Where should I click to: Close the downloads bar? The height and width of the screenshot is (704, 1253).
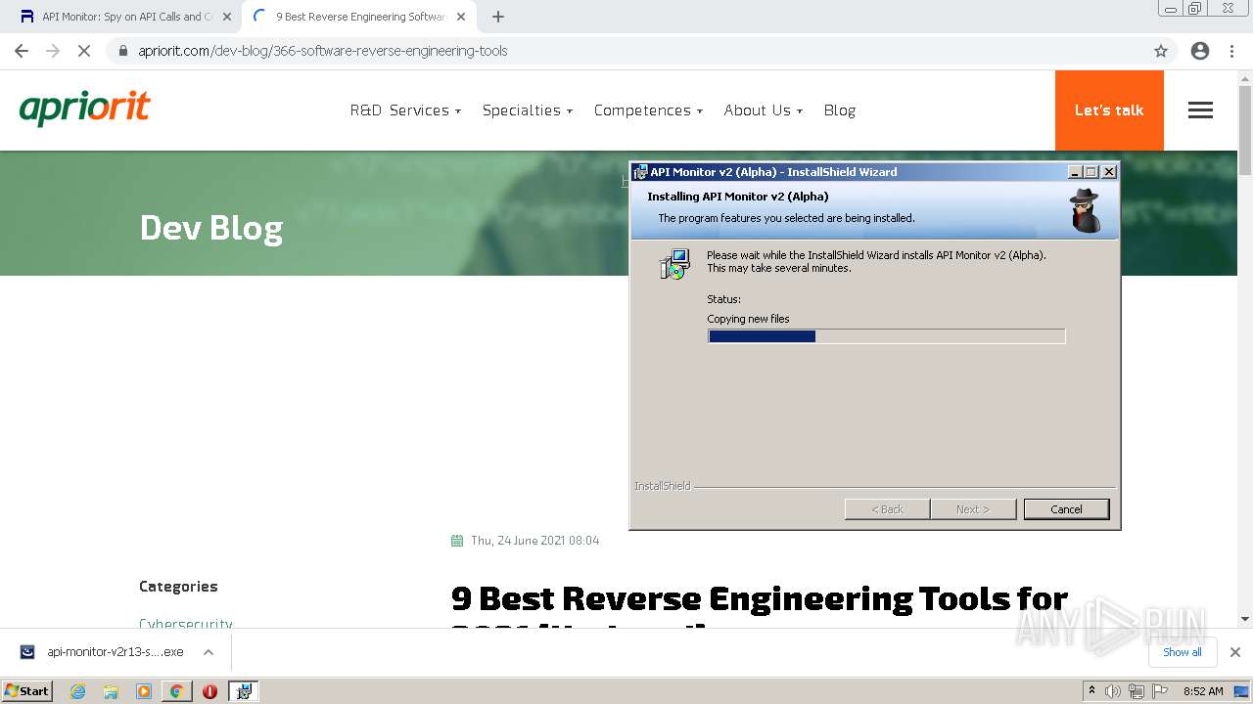click(x=1235, y=652)
